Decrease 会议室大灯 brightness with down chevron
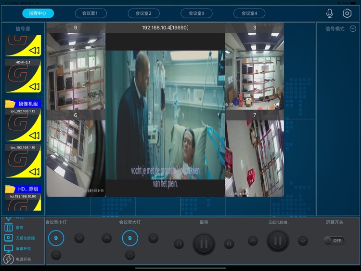This screenshot has width=361, height=271. point(153,238)
